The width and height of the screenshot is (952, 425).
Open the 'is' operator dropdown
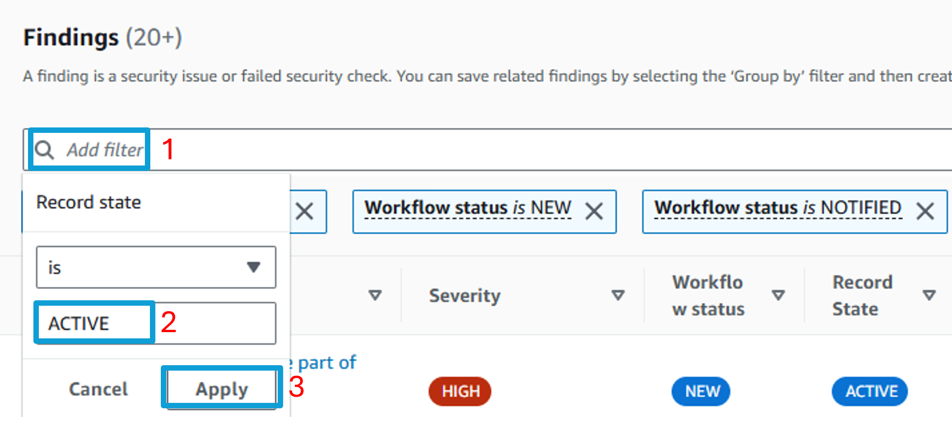156,267
